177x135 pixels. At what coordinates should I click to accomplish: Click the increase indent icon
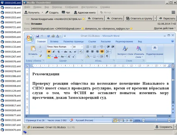(x=113, y=47)
